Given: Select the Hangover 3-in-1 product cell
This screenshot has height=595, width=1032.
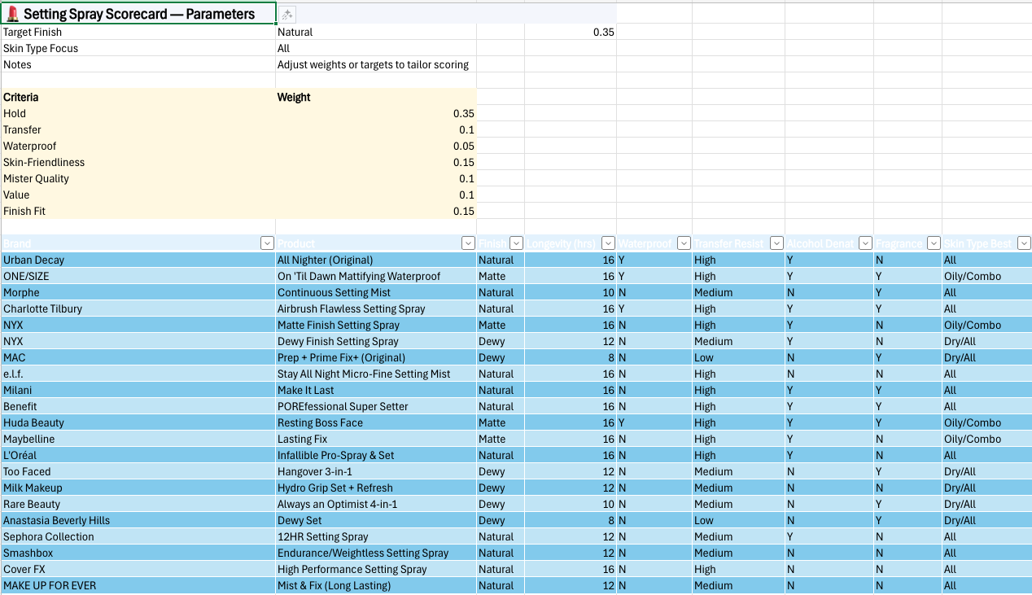Looking at the screenshot, I should pos(376,471).
